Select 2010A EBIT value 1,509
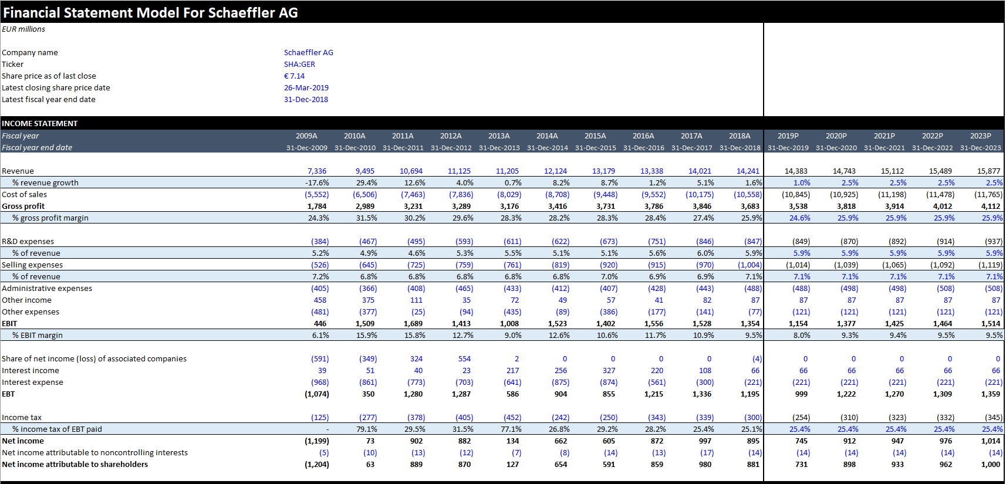Screen dimensions: 1006x484 (x=365, y=324)
